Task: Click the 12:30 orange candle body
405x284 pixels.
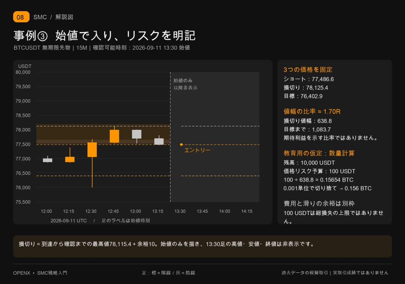Action: (x=92, y=149)
